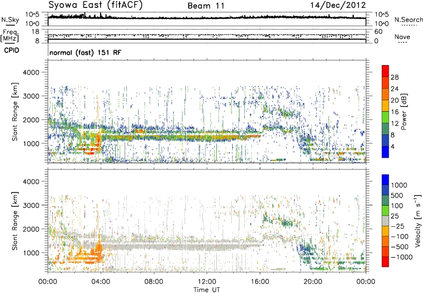Click '2000' tick of the Velocity panel
The height and width of the screenshot is (293, 423).
pyautogui.click(x=31, y=229)
